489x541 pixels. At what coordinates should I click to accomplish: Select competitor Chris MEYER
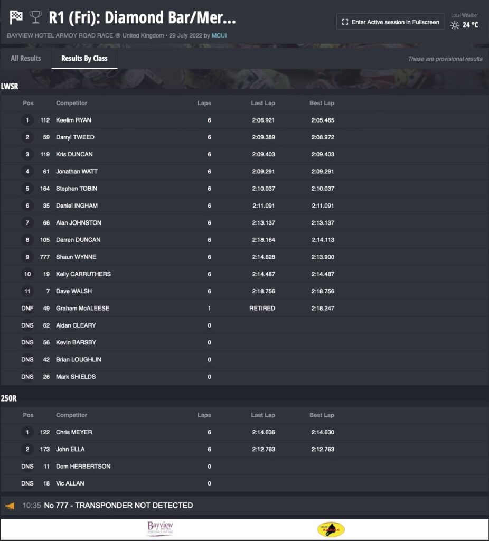(74, 432)
